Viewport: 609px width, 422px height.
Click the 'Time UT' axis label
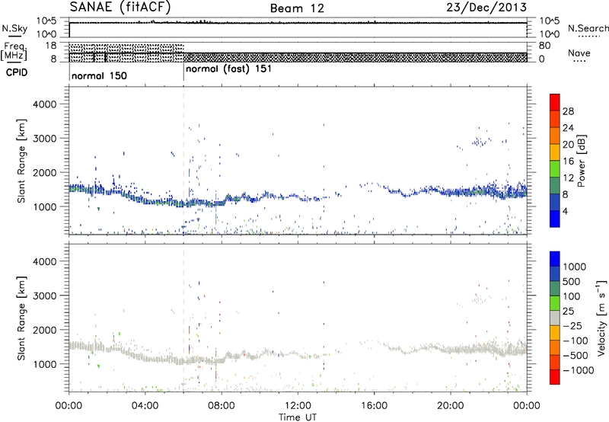pyautogui.click(x=298, y=417)
